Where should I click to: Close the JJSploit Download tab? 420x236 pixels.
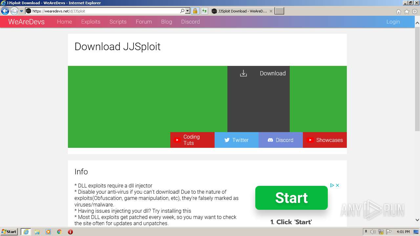pyautogui.click(x=271, y=11)
